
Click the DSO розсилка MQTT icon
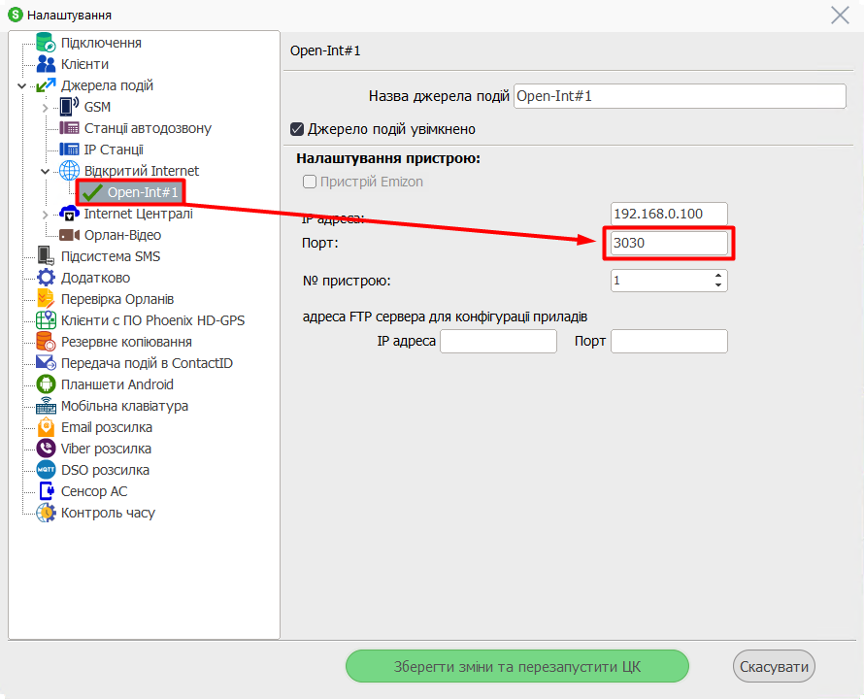tap(46, 470)
